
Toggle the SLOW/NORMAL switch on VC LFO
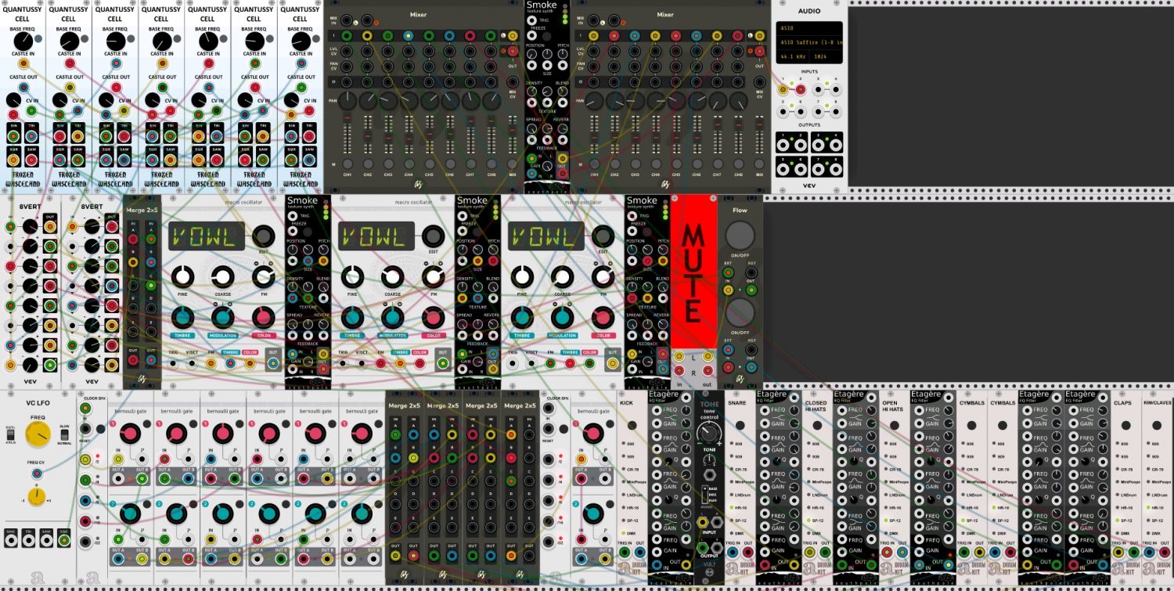pyautogui.click(x=65, y=434)
